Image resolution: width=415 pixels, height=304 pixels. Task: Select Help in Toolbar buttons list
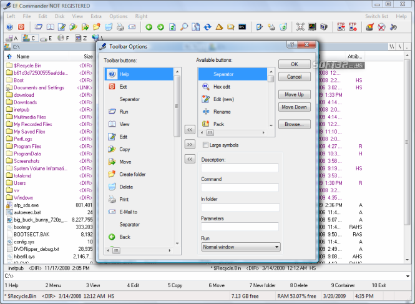point(139,74)
